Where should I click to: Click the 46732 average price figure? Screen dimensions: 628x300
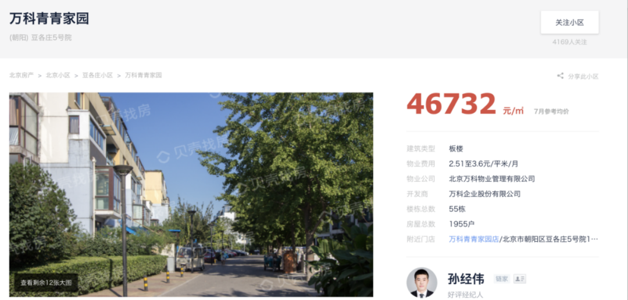coord(451,103)
